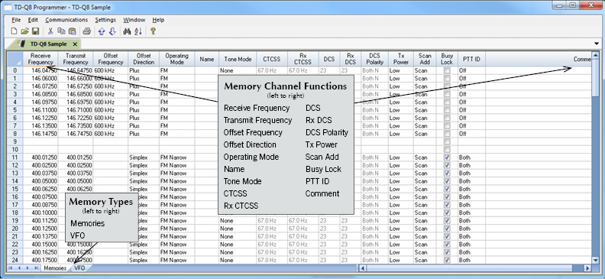
Task: Switch to the VFO sheet tab
Action: 79,268
